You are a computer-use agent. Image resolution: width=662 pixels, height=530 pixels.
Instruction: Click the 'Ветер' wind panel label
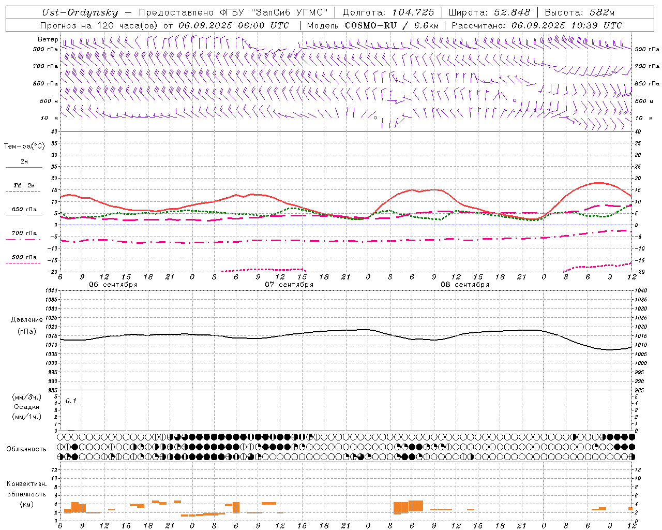click(48, 39)
